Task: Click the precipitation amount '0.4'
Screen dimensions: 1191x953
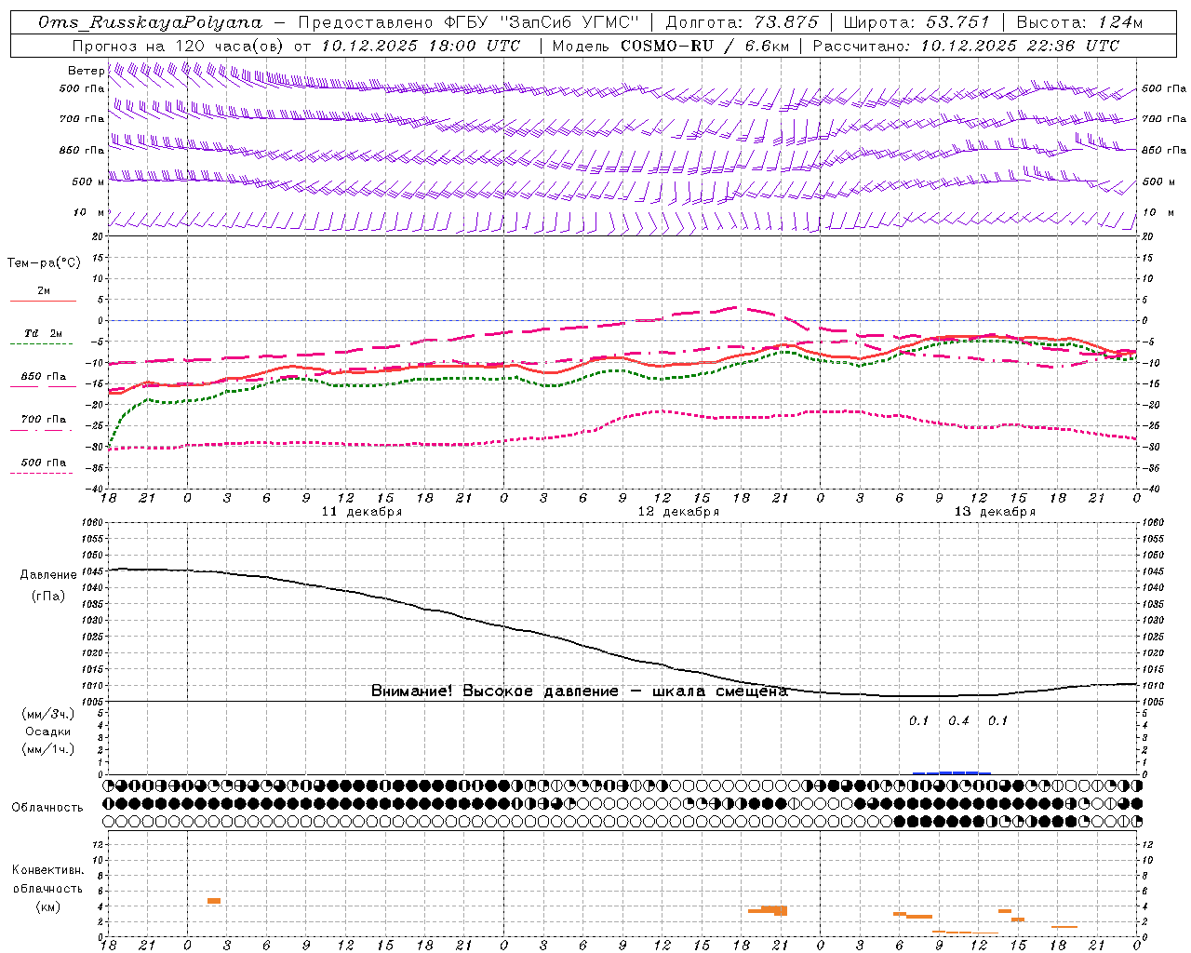Action: pos(958,720)
